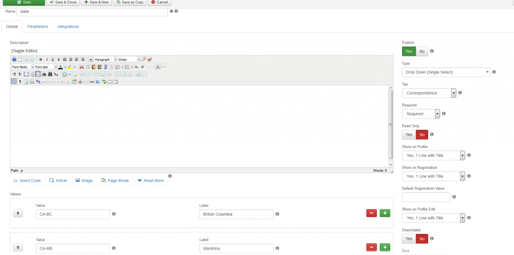Switch to the Integrations tab

coord(68,27)
